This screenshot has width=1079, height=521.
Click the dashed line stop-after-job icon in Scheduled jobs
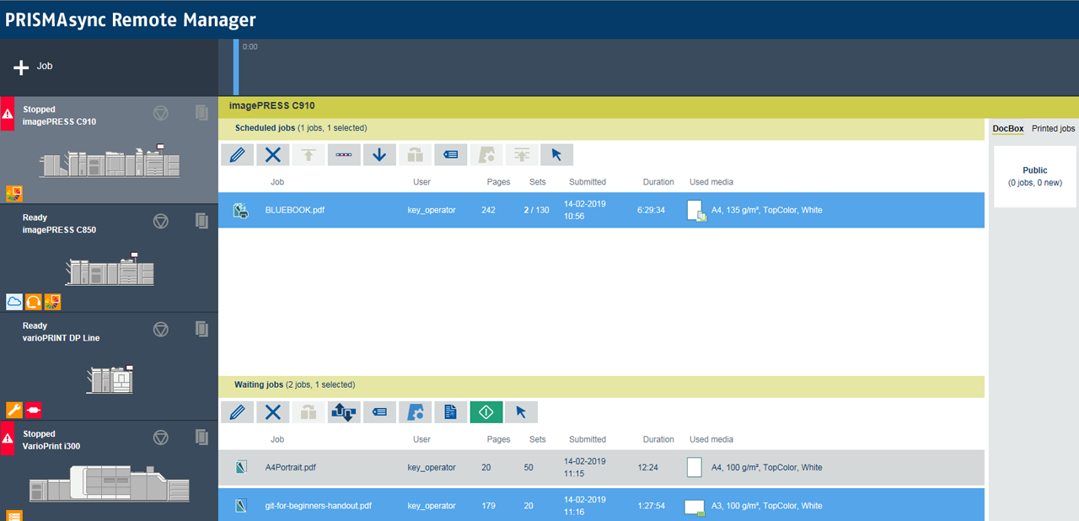tap(344, 154)
